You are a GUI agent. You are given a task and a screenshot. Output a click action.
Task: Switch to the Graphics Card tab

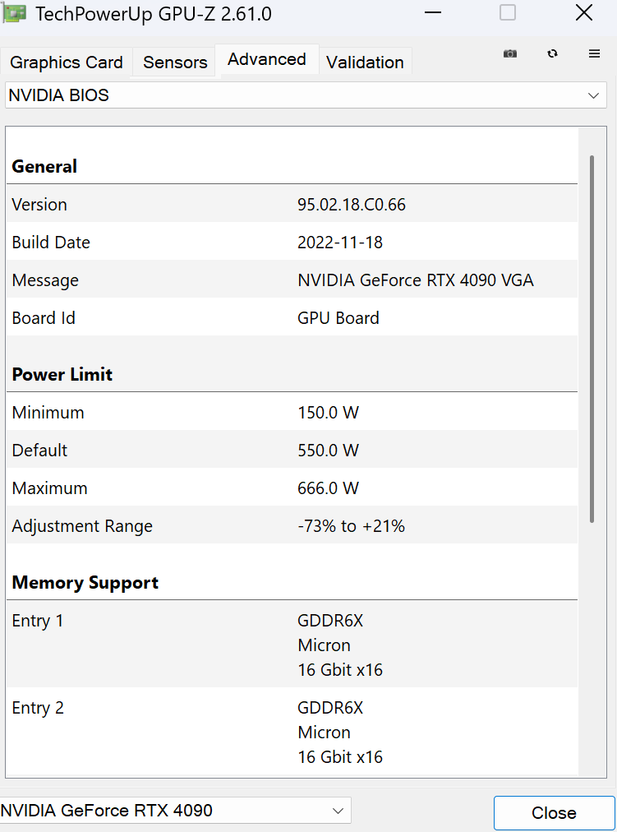point(67,62)
